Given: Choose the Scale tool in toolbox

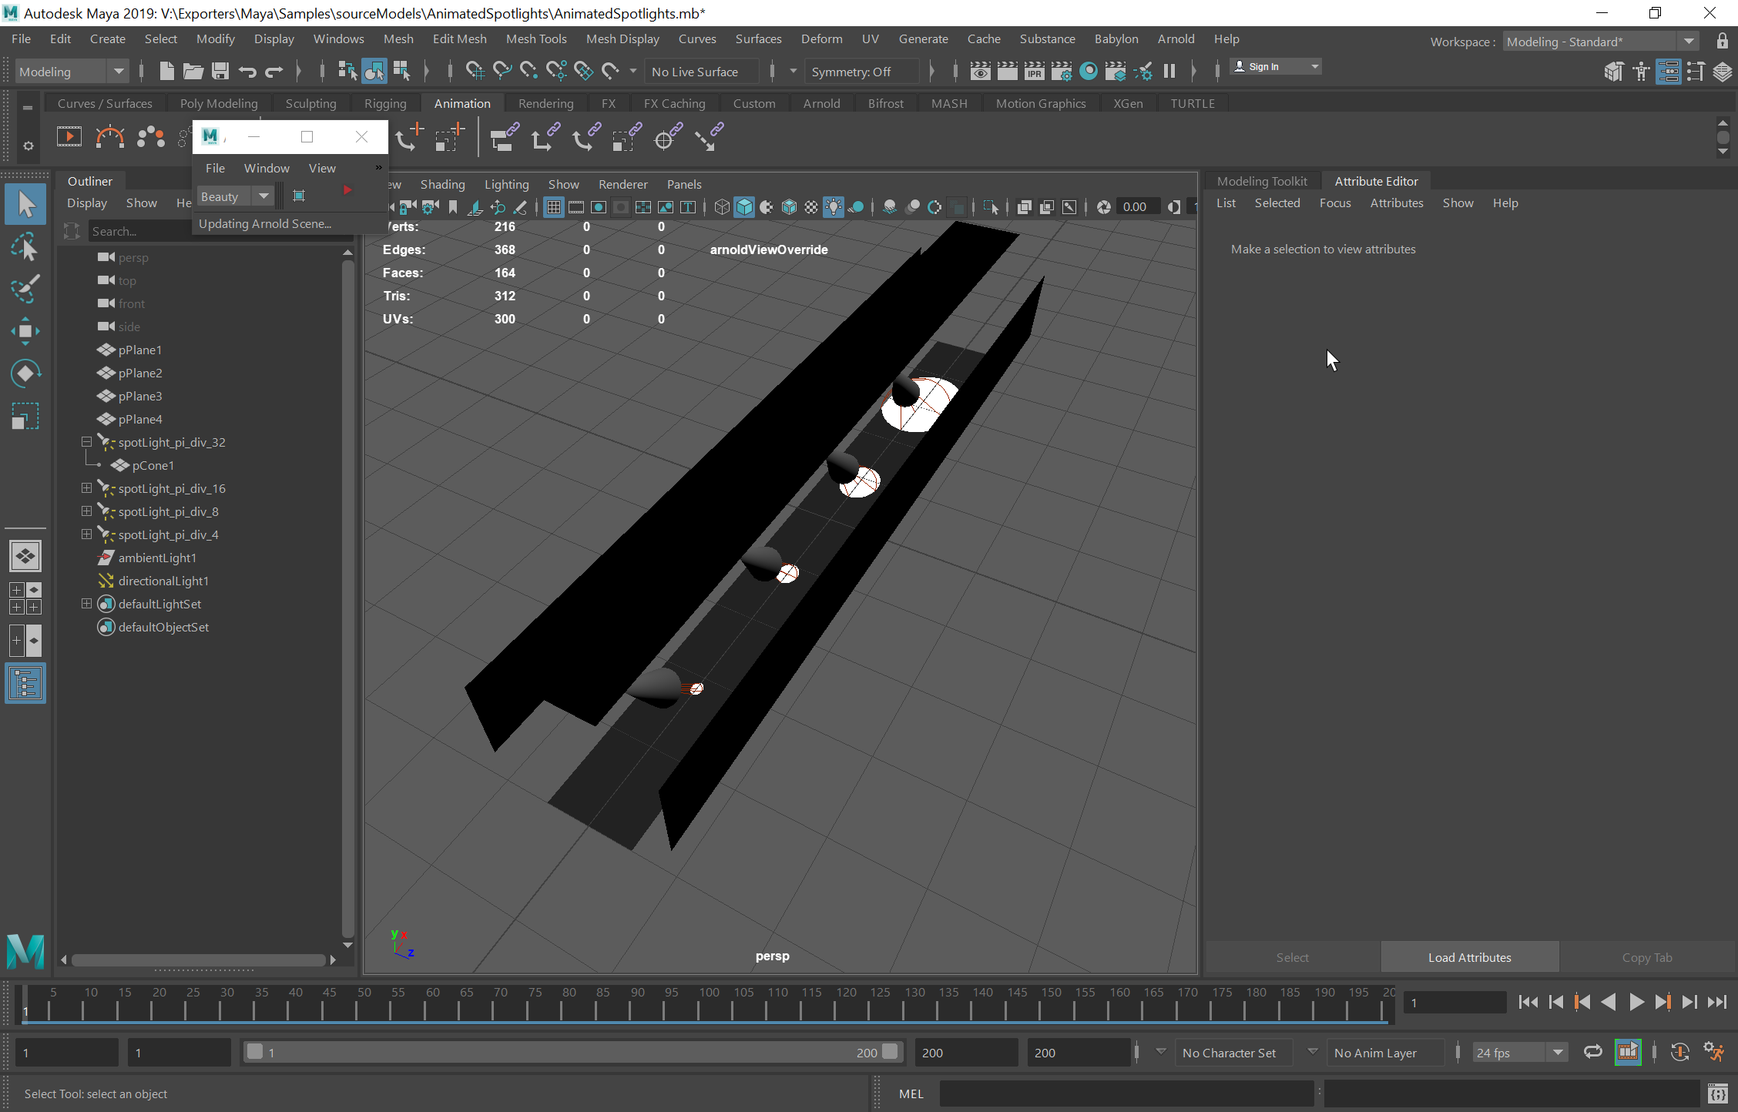Looking at the screenshot, I should [25, 416].
